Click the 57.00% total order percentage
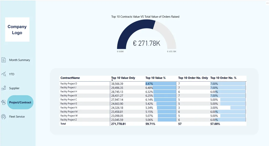This screenshot has height=146, width=269. tap(215, 124)
